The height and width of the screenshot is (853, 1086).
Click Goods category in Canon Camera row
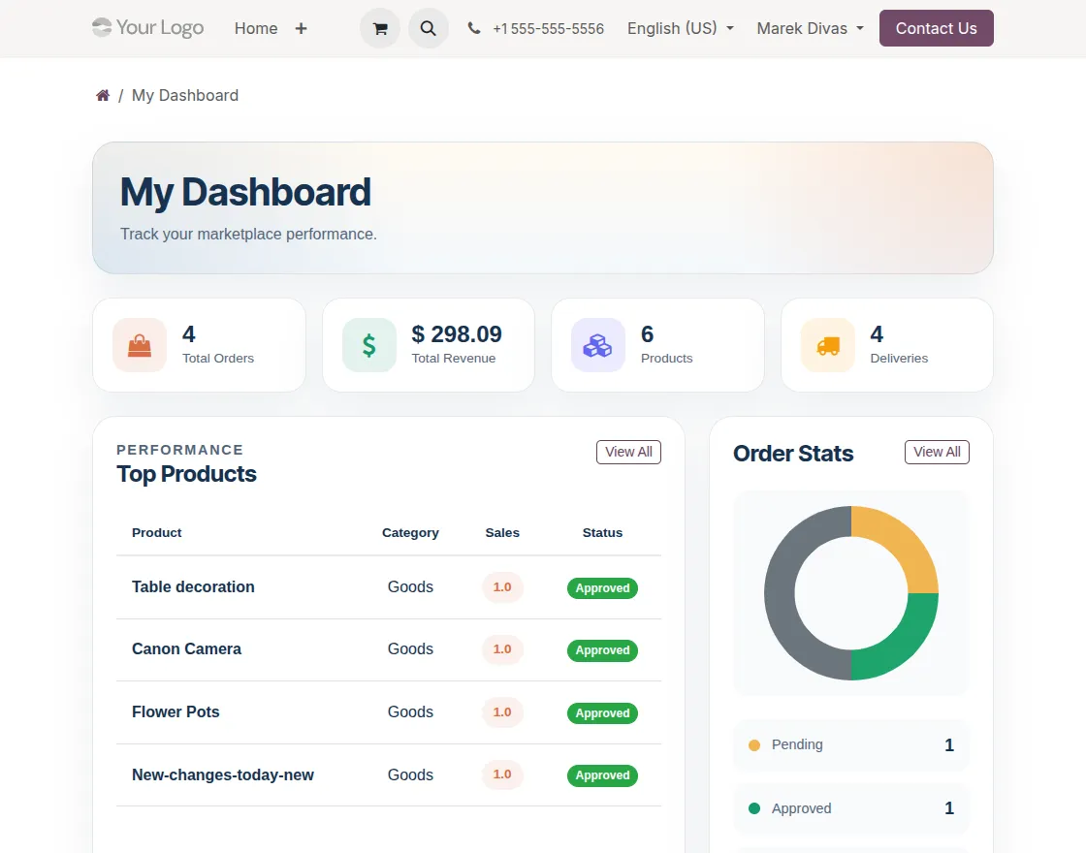coord(410,648)
